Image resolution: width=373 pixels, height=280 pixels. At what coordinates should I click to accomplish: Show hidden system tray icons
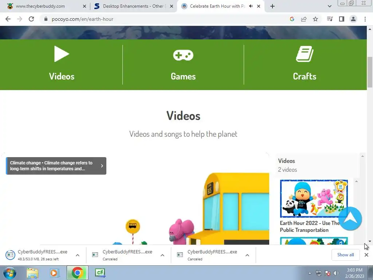point(310,273)
